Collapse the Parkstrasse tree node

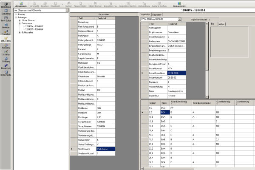[x=19, y=23]
